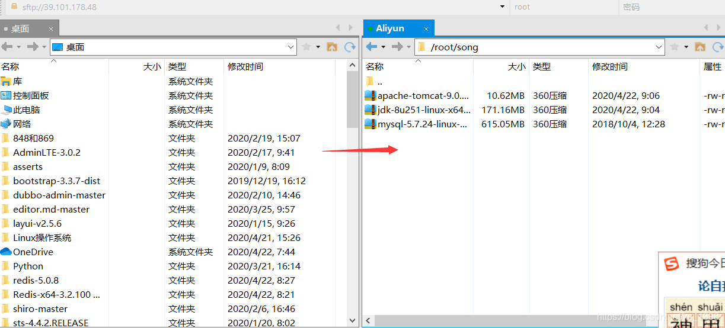This screenshot has width=725, height=328.
Task: Refresh the left desktop pane
Action: [x=350, y=47]
